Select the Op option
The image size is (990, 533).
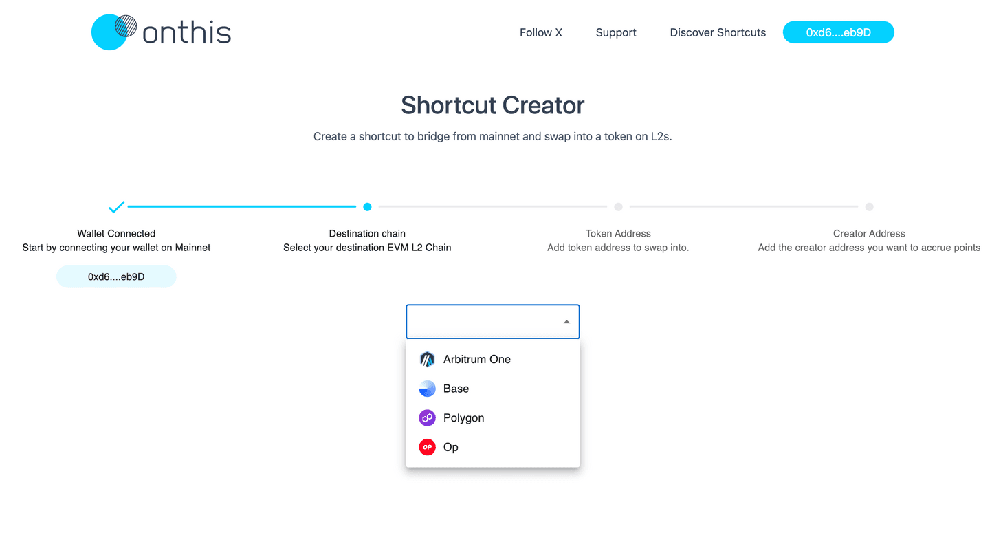tap(493, 447)
